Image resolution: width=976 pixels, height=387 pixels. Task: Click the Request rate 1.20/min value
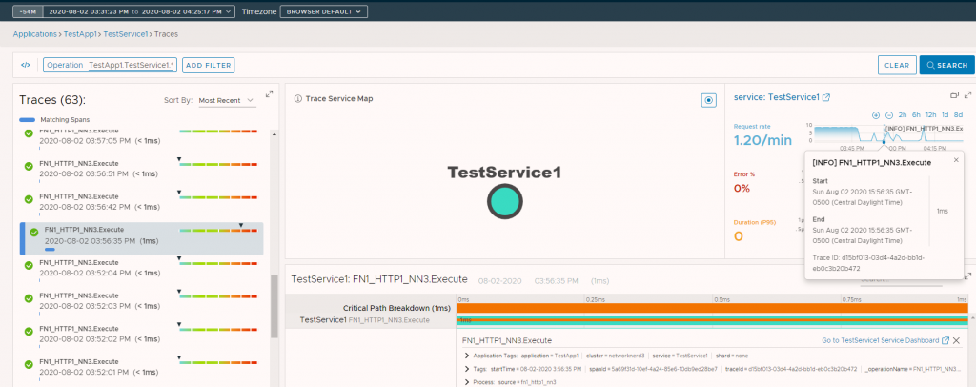762,141
